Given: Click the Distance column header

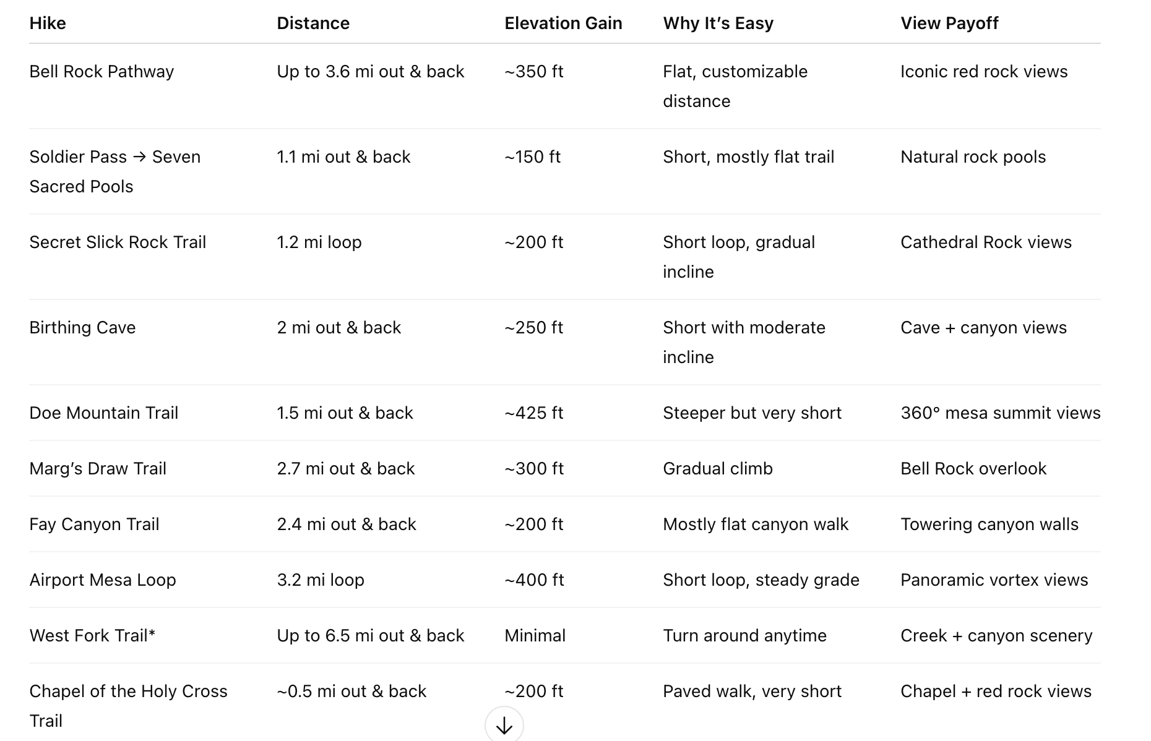Looking at the screenshot, I should point(313,24).
